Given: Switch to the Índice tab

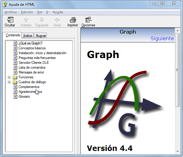Looking at the screenshot, I should point(28,36).
